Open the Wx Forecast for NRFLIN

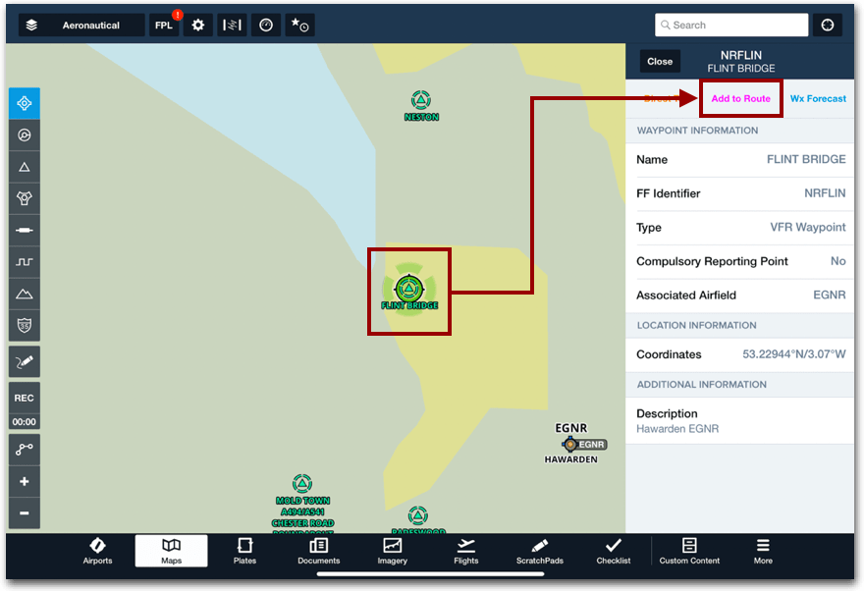point(818,98)
